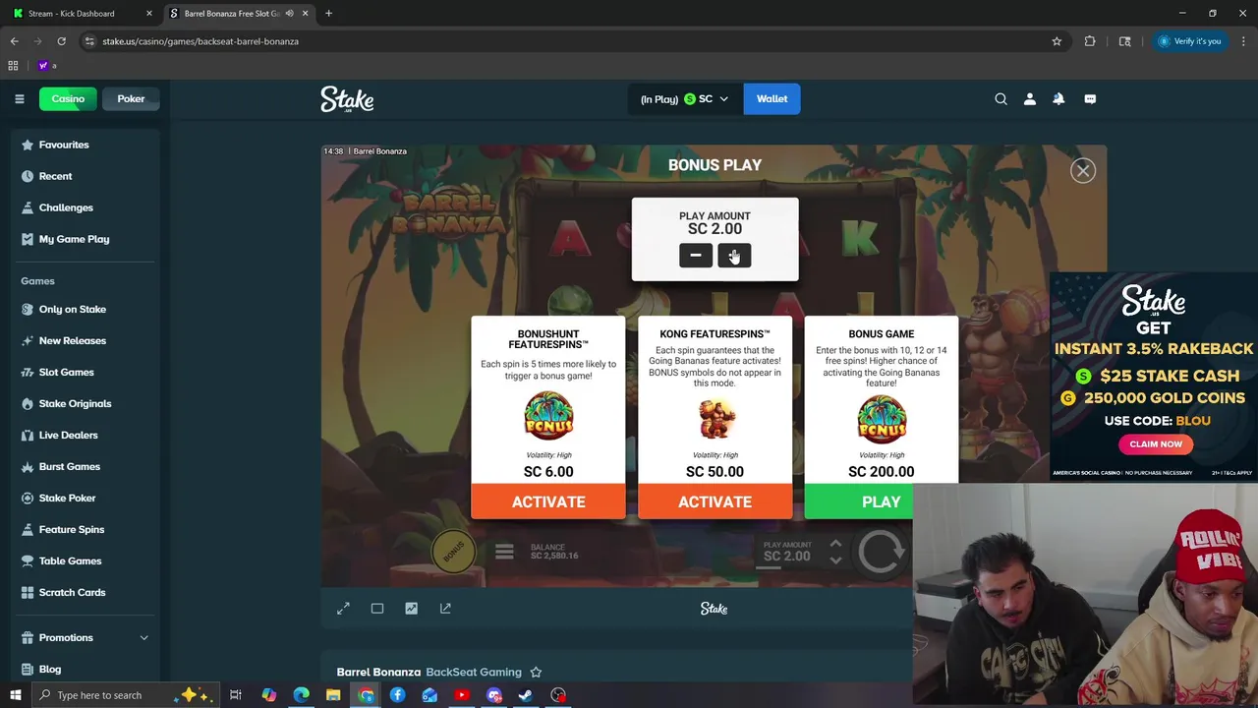Go back to previous page
Screen dimensions: 1258x708
[14, 41]
